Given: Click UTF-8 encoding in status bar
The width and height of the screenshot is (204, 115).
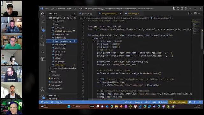Looking at the screenshot, I should tap(147, 102).
